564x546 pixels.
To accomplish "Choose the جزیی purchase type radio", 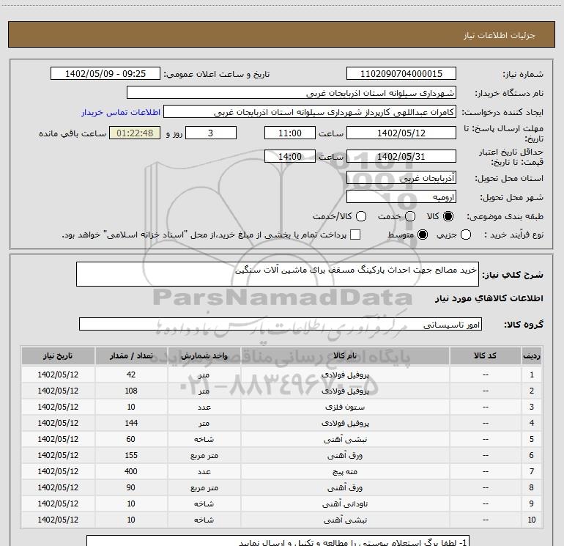I will pyautogui.click(x=466, y=235).
